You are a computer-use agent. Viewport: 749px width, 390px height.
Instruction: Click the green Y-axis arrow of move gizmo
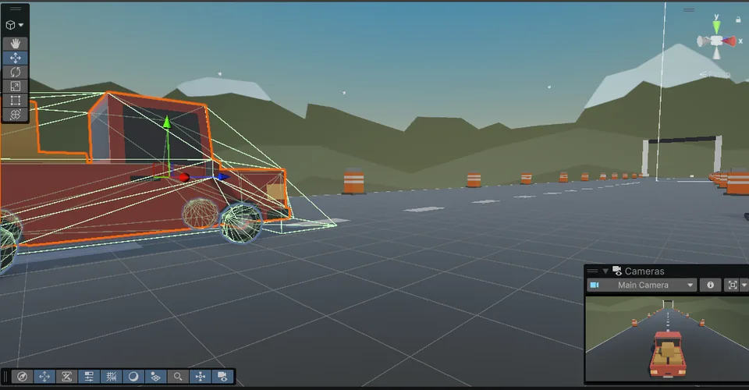(167, 122)
